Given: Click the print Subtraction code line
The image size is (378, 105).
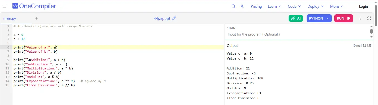Looking at the screenshot, I should (40, 64).
